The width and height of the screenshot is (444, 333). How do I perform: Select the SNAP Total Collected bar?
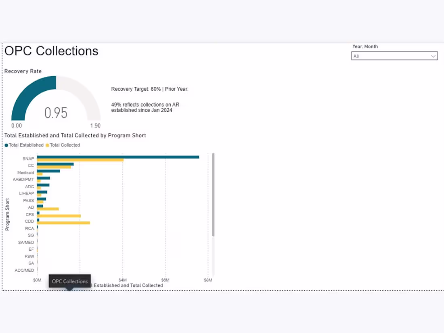click(x=80, y=160)
